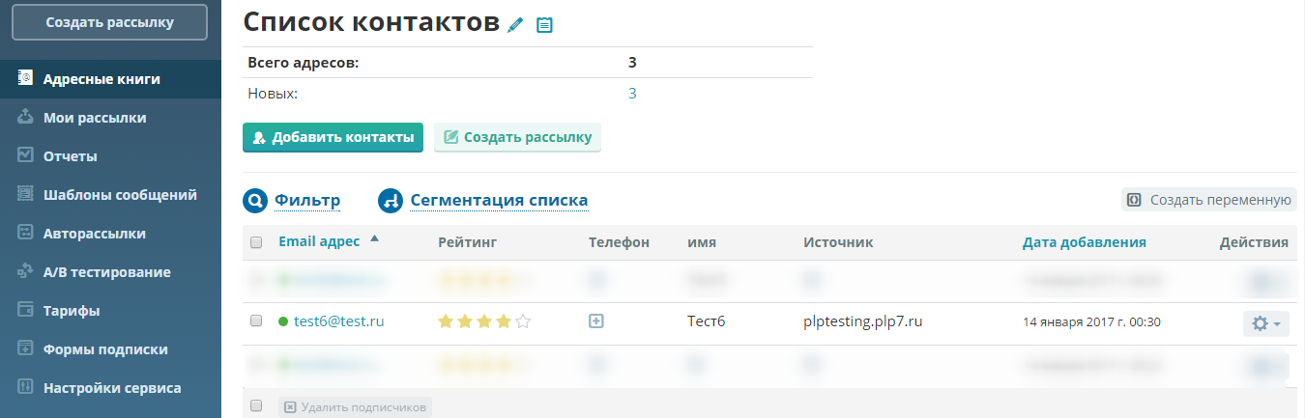Click the pencil edit icon beside the title

(x=515, y=24)
